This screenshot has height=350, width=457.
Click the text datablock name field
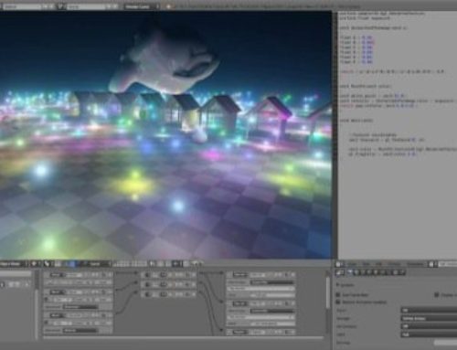click(448, 264)
